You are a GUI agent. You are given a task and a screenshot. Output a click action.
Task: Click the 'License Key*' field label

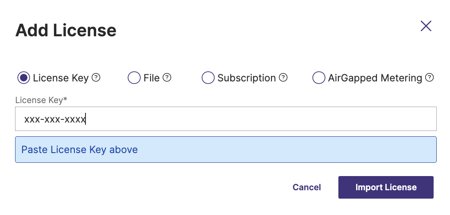tap(41, 100)
